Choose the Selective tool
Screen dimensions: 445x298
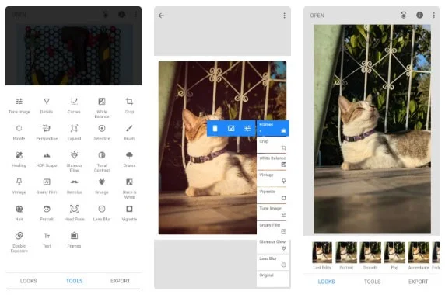click(x=102, y=133)
